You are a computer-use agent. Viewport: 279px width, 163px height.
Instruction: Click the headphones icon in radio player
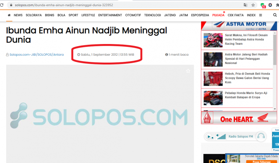point(261,136)
